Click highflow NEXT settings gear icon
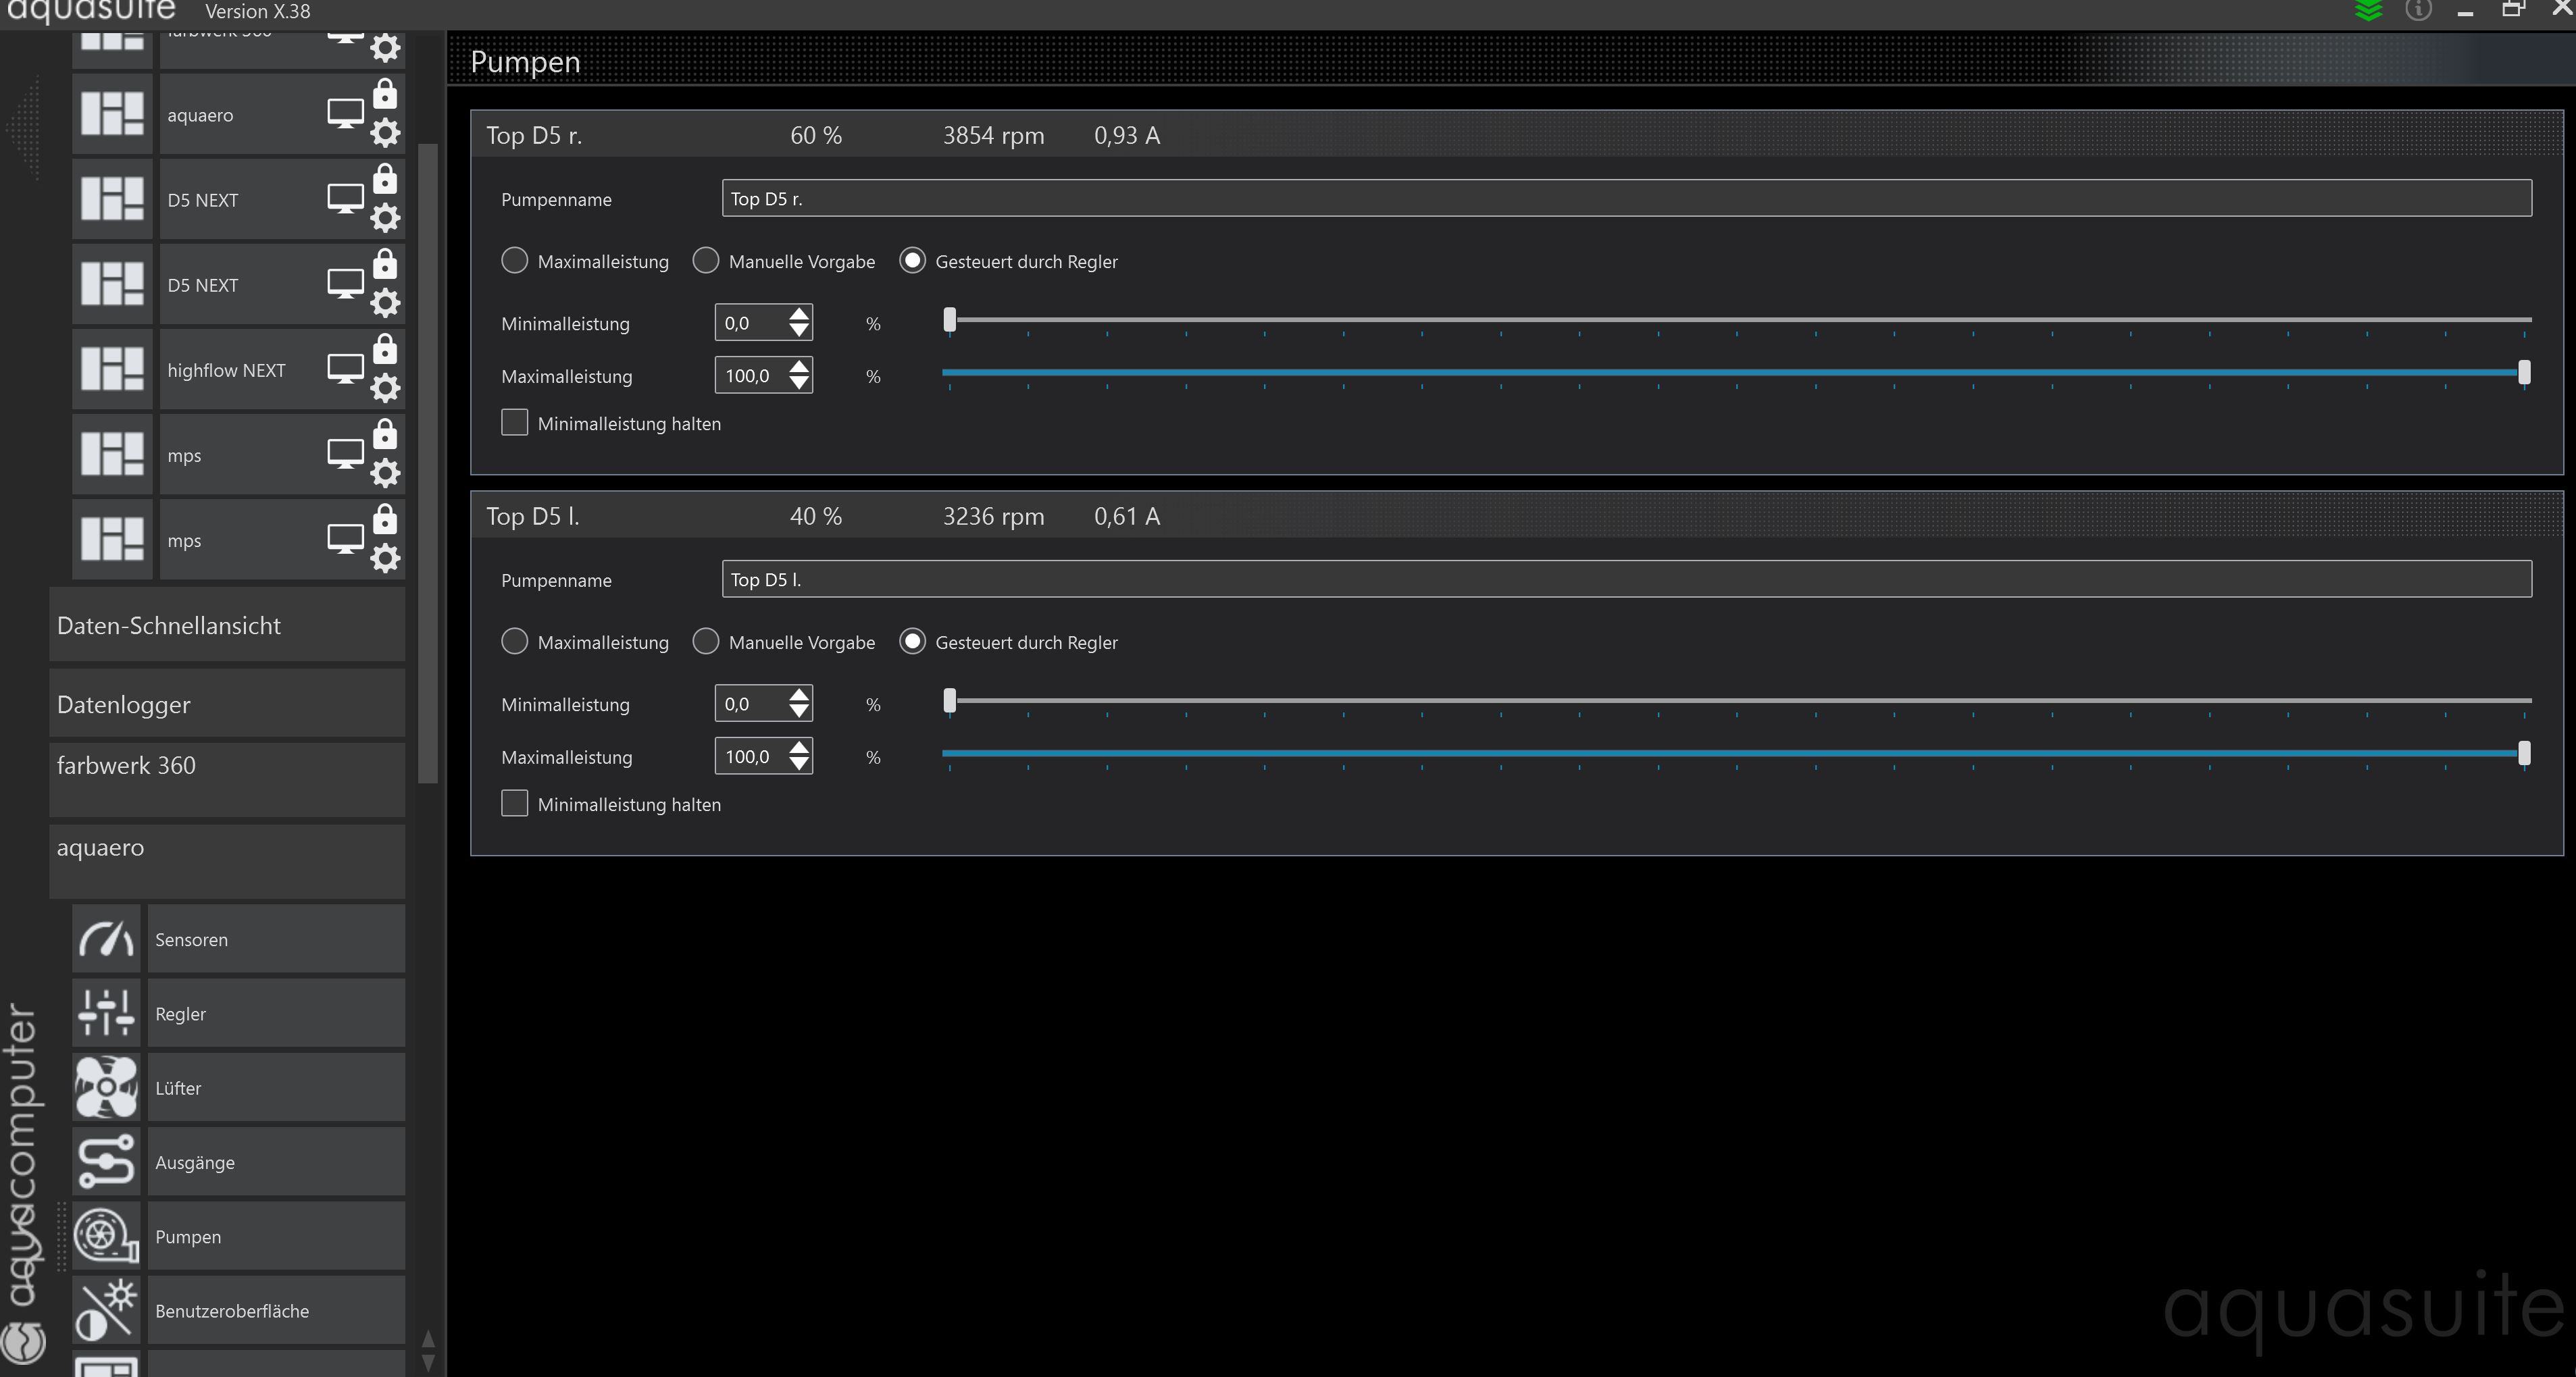Image resolution: width=2576 pixels, height=1377 pixels. [385, 388]
